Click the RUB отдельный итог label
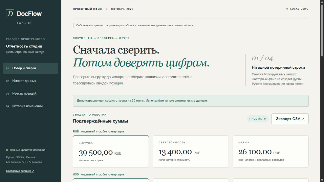324x182 pixels. tap(98, 132)
